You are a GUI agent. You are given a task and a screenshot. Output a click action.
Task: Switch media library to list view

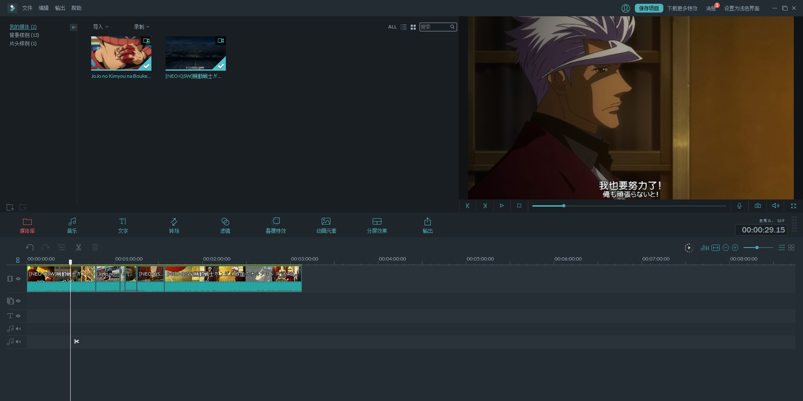[x=404, y=27]
